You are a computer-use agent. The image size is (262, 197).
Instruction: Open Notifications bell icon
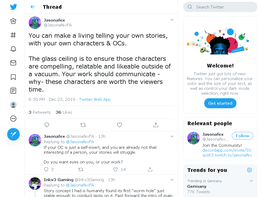13,49
